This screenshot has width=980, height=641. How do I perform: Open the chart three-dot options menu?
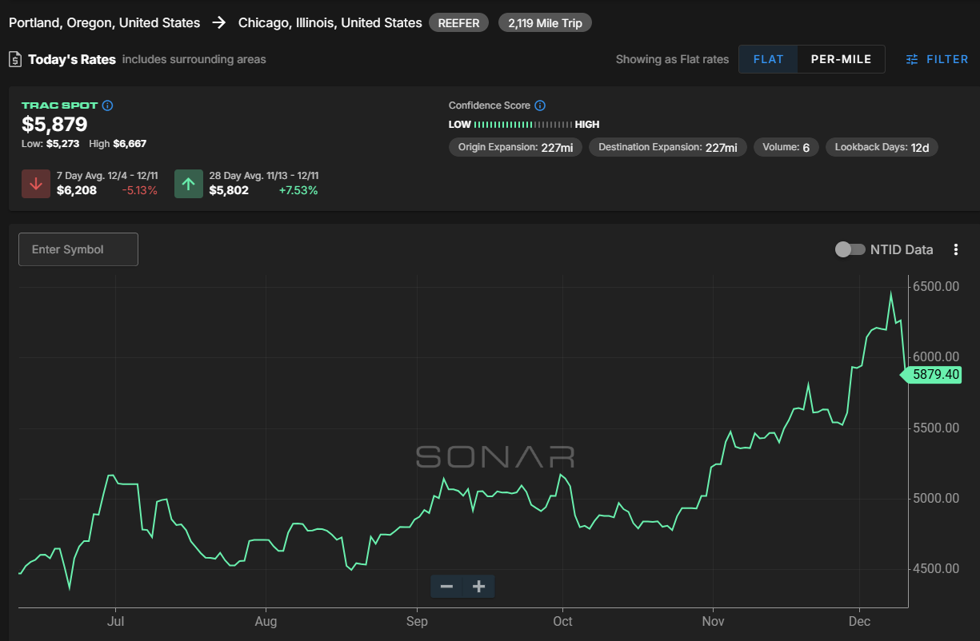[x=955, y=249]
